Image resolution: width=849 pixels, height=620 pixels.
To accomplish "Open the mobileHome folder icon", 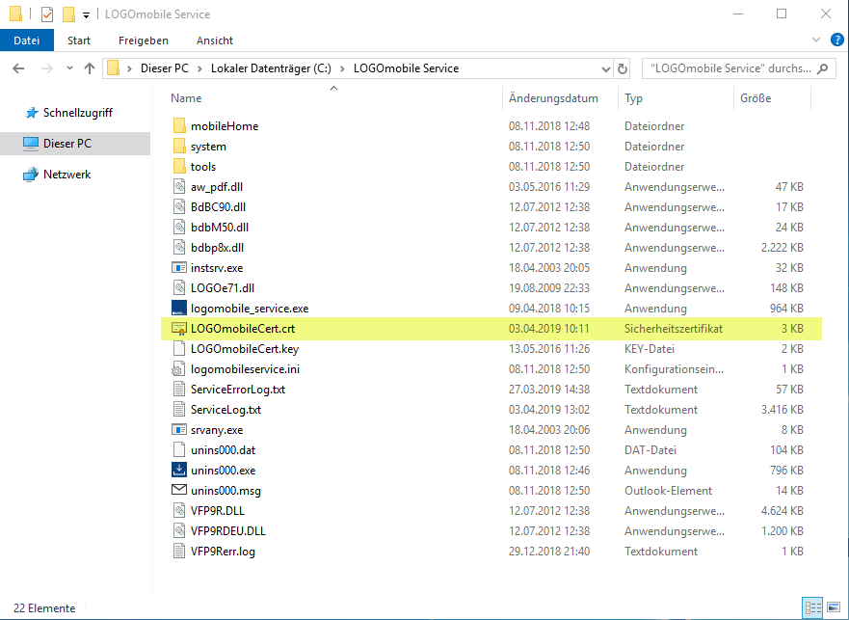I will click(x=179, y=125).
